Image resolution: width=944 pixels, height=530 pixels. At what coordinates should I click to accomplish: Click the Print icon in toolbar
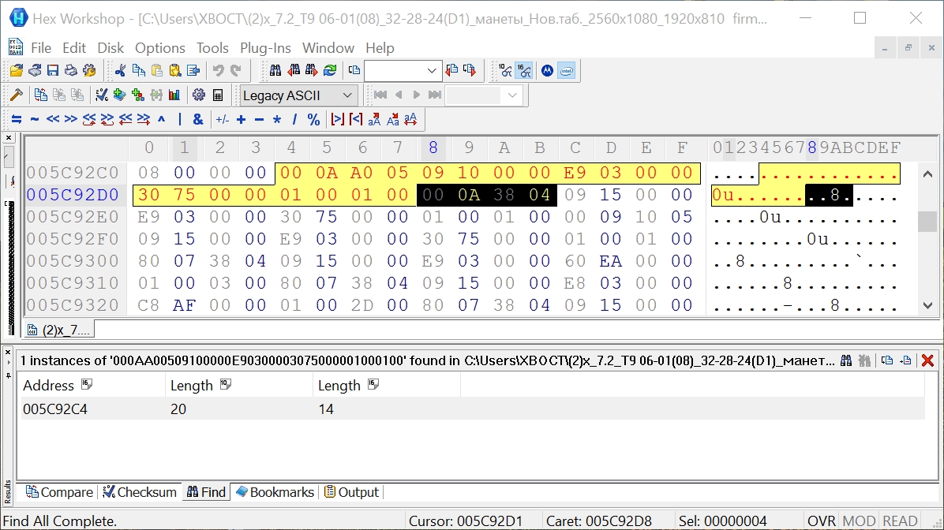(71, 71)
